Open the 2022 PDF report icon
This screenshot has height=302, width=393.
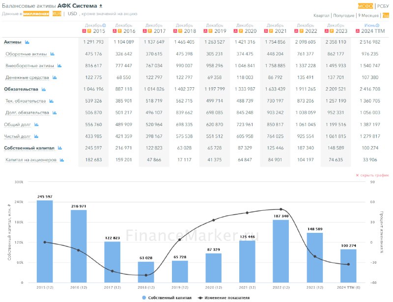point(296,31)
